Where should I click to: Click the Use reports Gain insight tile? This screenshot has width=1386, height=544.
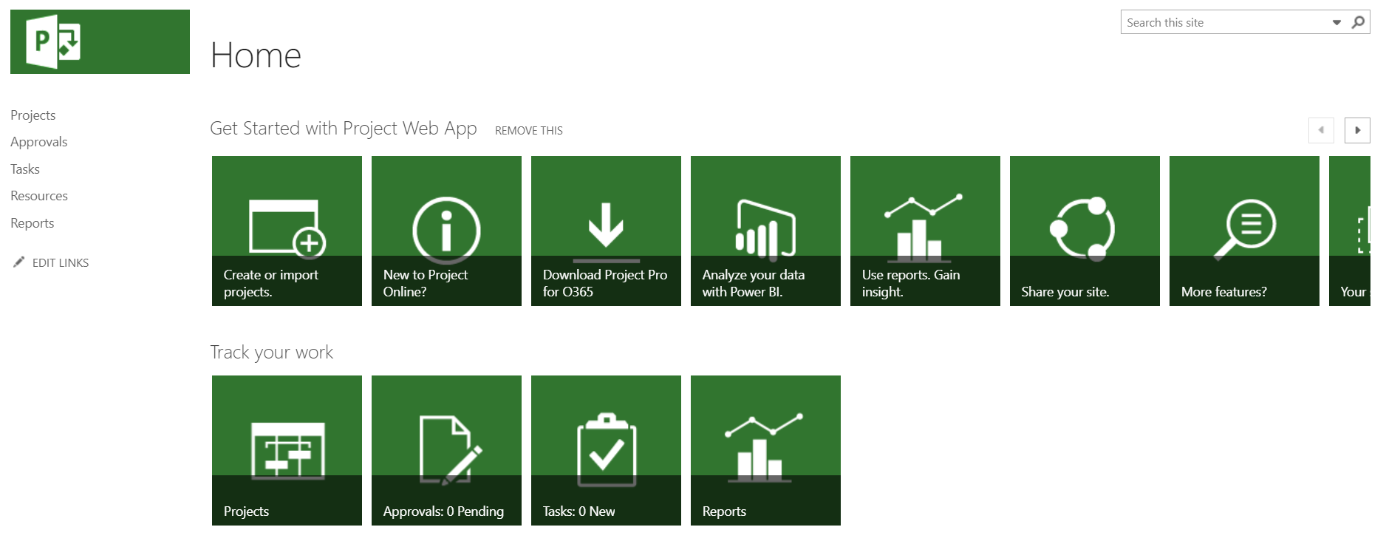925,231
